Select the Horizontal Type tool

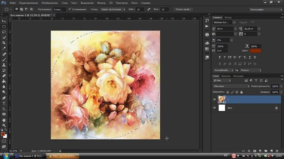4,103
